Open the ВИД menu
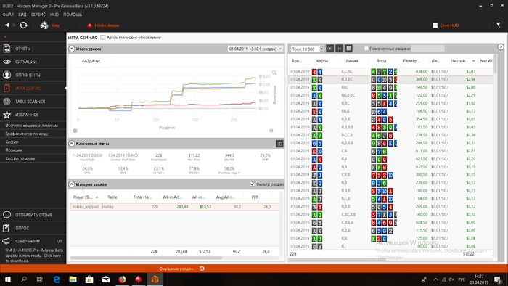 [22, 15]
